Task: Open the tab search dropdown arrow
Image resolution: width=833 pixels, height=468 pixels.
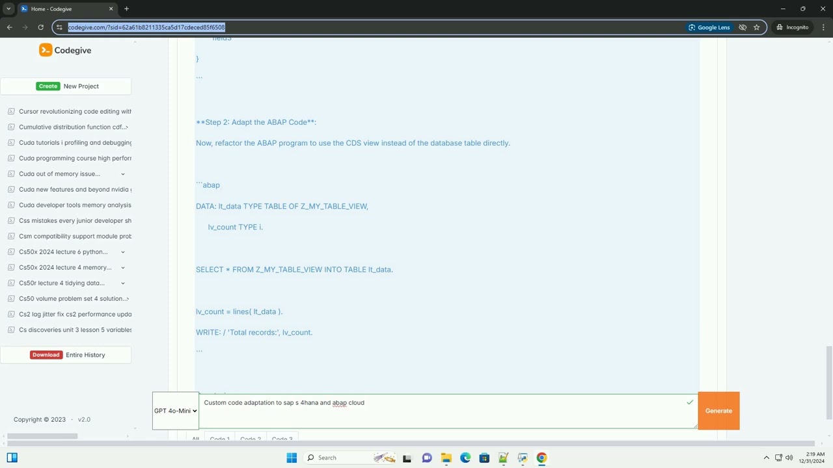Action: [8, 8]
